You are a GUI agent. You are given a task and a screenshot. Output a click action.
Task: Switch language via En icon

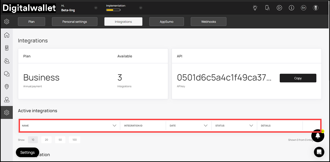(x=303, y=8)
